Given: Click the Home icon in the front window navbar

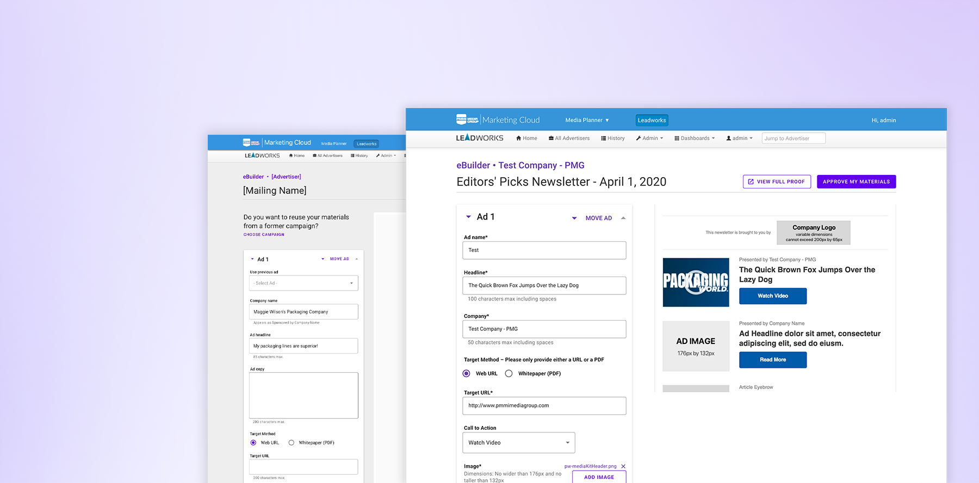Looking at the screenshot, I should click(519, 139).
